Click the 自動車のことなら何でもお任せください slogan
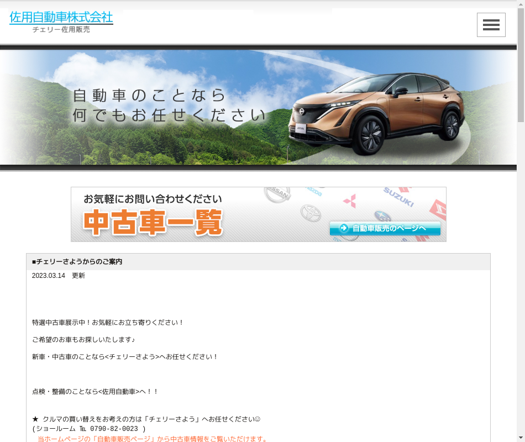Screen dimensions: 525x442 tap(169, 105)
